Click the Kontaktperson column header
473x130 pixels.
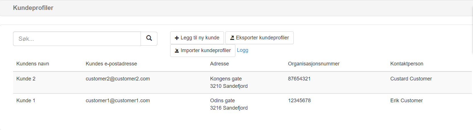pos(407,64)
